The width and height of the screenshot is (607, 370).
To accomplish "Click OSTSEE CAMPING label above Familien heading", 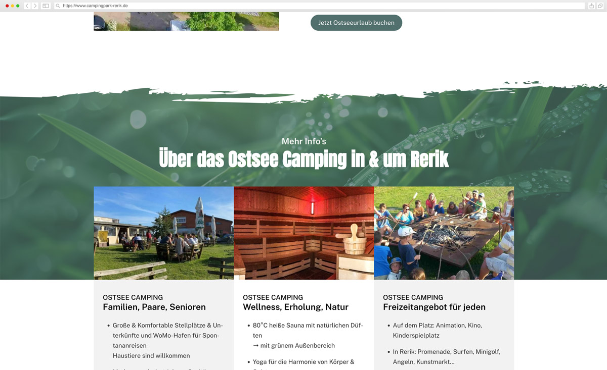I will 133,297.
